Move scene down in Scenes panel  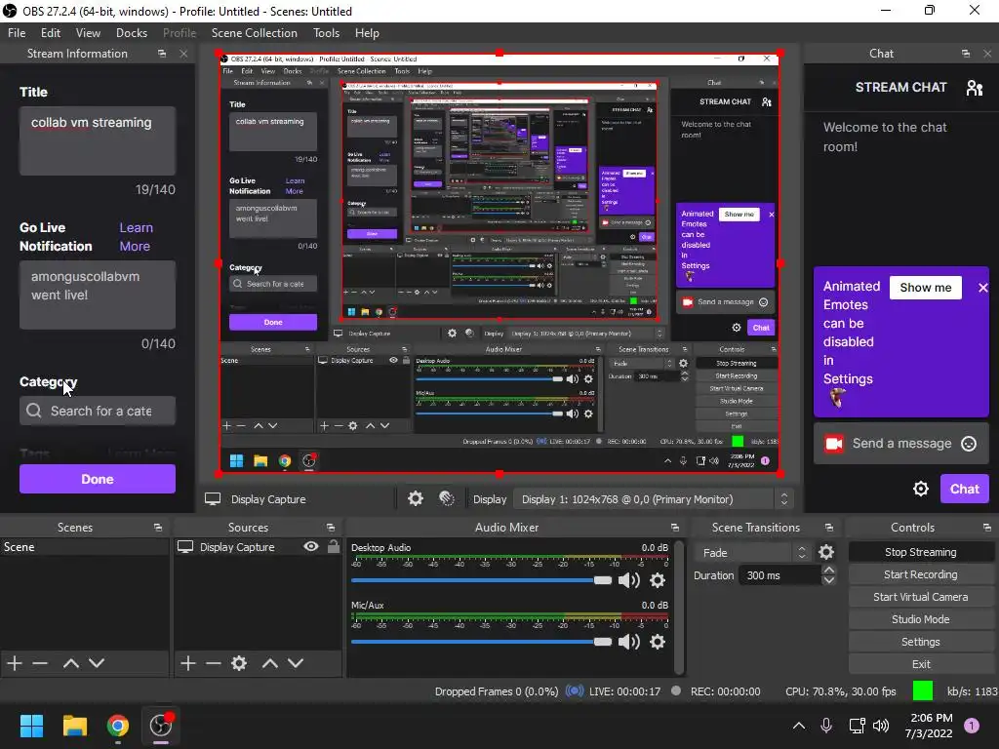tap(97, 663)
